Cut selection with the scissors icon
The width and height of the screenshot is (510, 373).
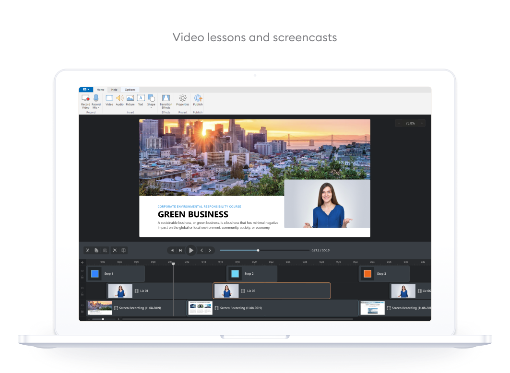pyautogui.click(x=87, y=250)
